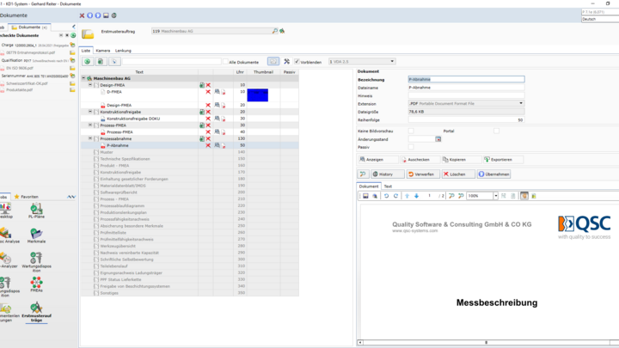Uncheck the Vorblenden checkbox
This screenshot has height=348, width=619.
(297, 62)
